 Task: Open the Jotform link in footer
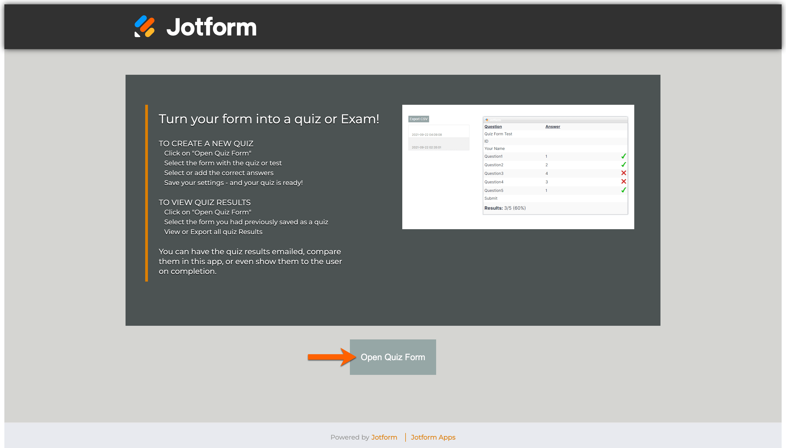point(384,437)
